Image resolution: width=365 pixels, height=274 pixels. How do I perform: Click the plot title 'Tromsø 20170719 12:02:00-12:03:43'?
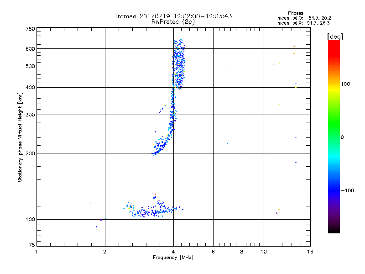pos(173,16)
